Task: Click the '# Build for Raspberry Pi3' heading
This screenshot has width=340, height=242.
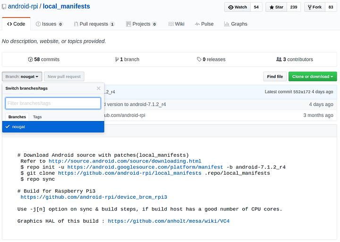Action: (x=56, y=191)
